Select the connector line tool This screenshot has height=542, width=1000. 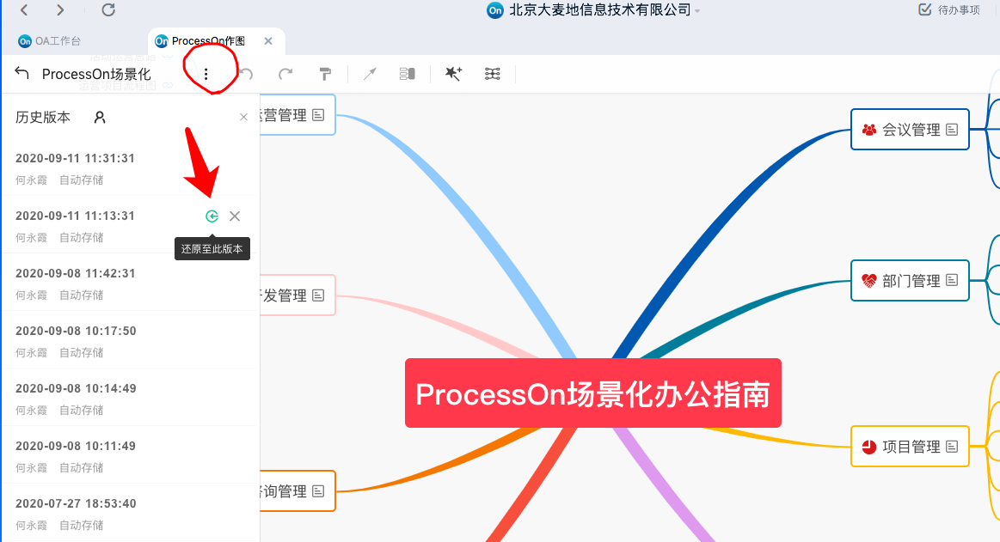(370, 74)
